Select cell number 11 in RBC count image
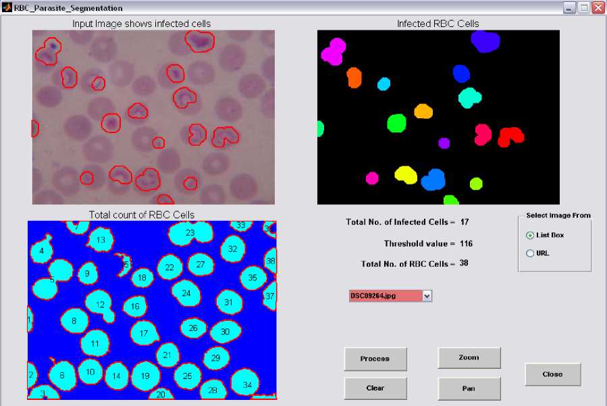Screen dimensions: 607x406 point(95,343)
